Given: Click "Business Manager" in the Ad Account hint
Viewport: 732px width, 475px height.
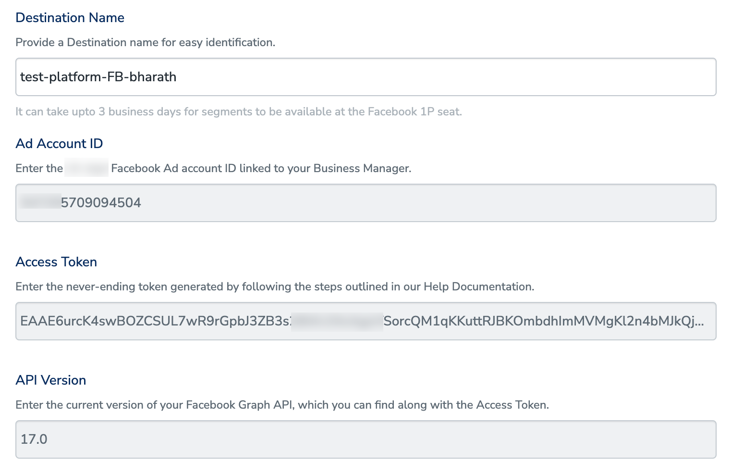Looking at the screenshot, I should pyautogui.click(x=361, y=169).
